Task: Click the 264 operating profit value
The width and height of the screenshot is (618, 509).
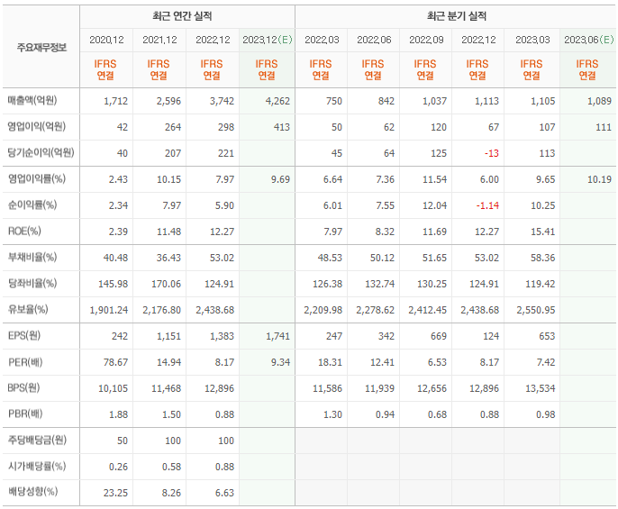Action: click(x=173, y=127)
